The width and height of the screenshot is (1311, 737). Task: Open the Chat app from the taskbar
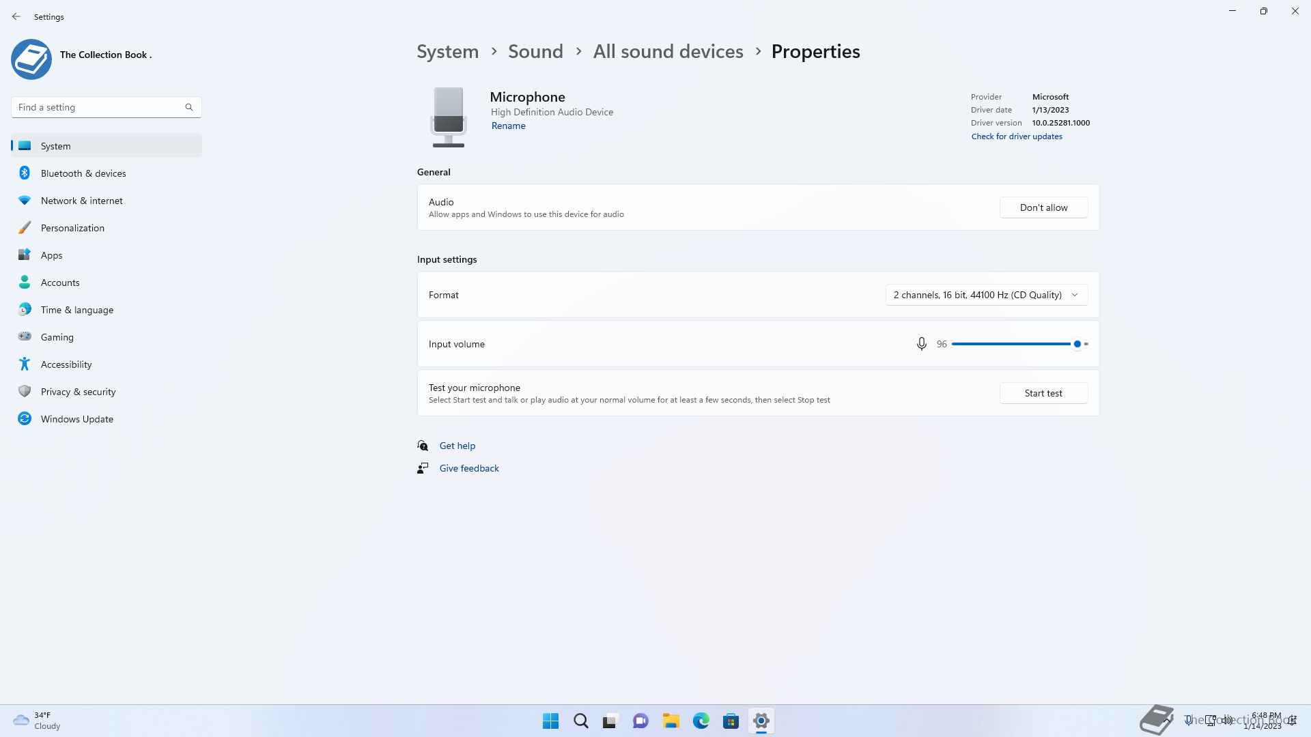point(640,721)
